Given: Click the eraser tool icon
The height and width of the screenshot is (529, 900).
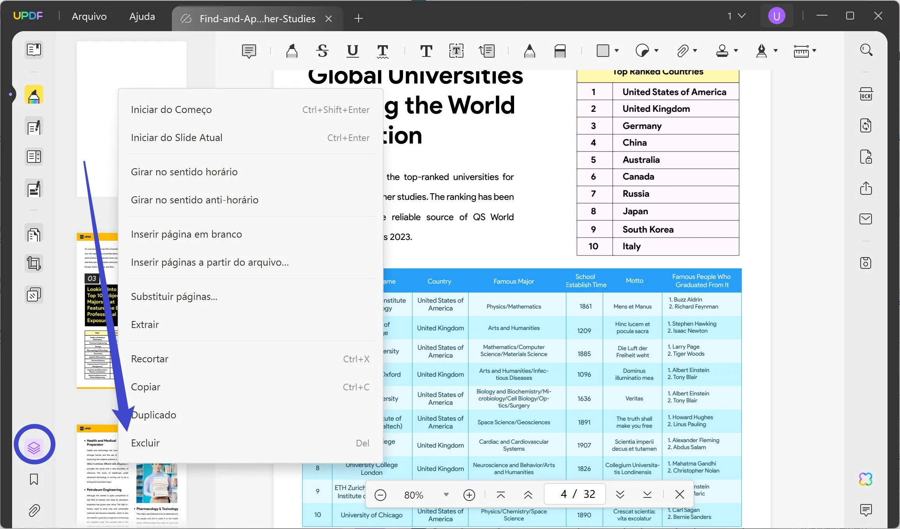Looking at the screenshot, I should click(x=560, y=51).
